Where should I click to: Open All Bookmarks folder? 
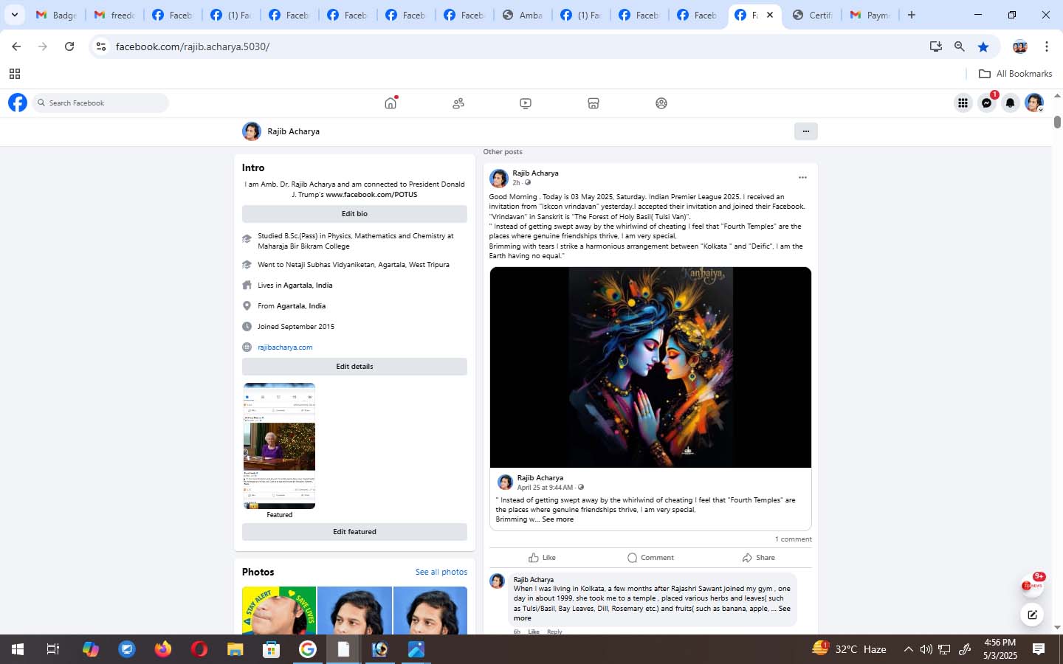coord(1015,74)
